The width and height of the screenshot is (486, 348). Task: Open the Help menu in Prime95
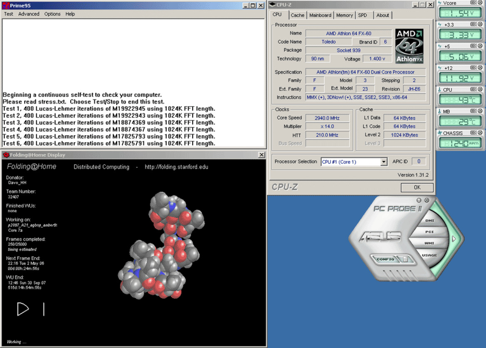point(70,14)
